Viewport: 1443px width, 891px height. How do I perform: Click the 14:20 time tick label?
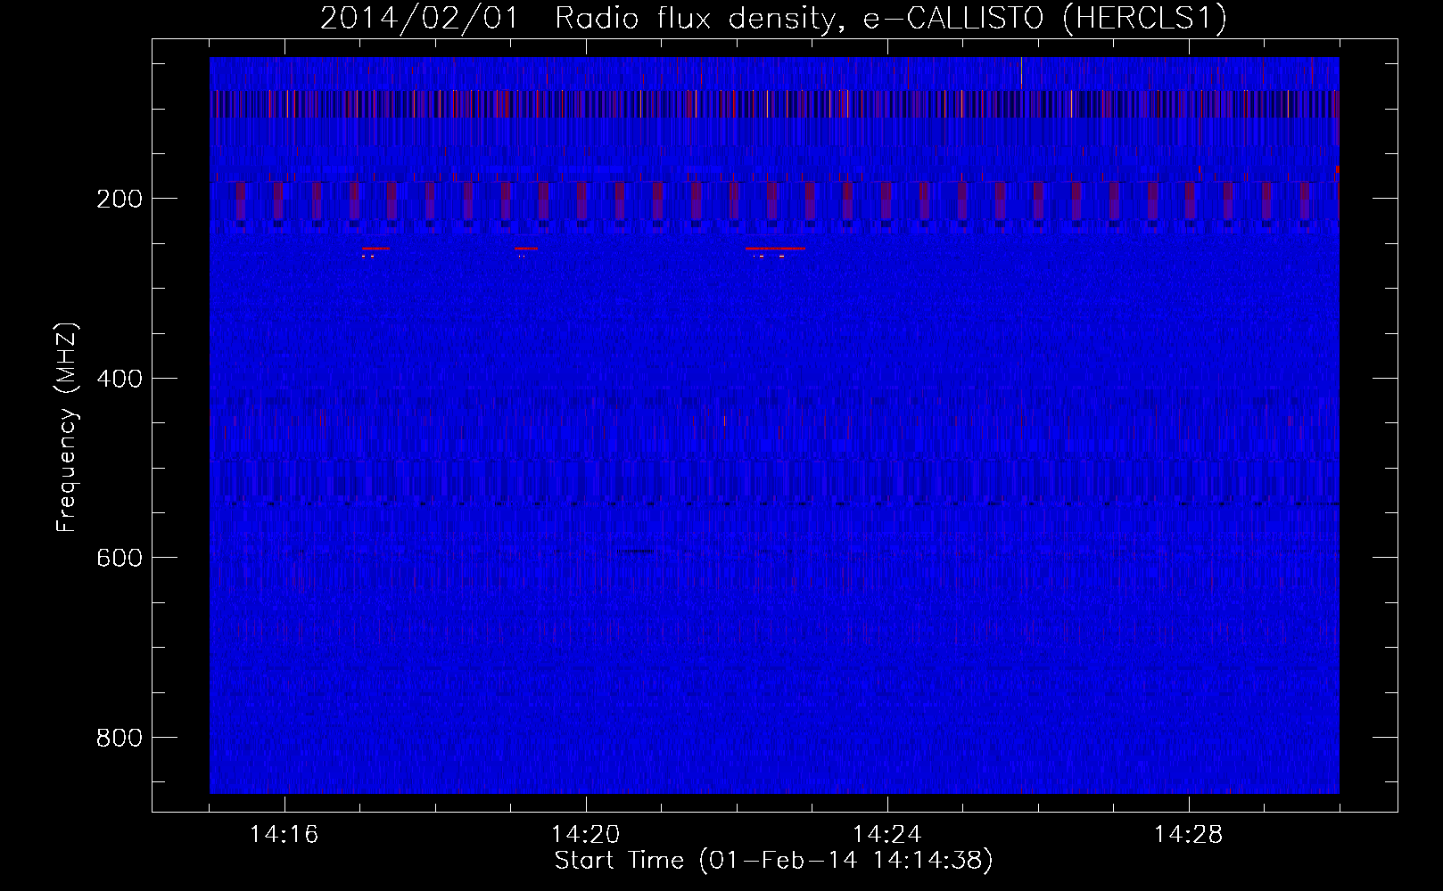pyautogui.click(x=585, y=835)
